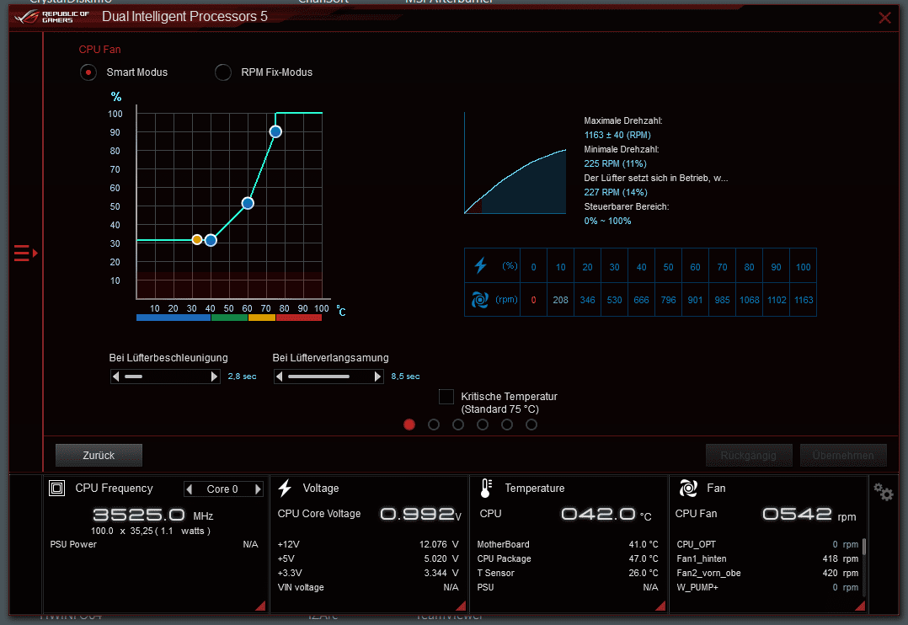Click the Übernehmen button

(843, 456)
